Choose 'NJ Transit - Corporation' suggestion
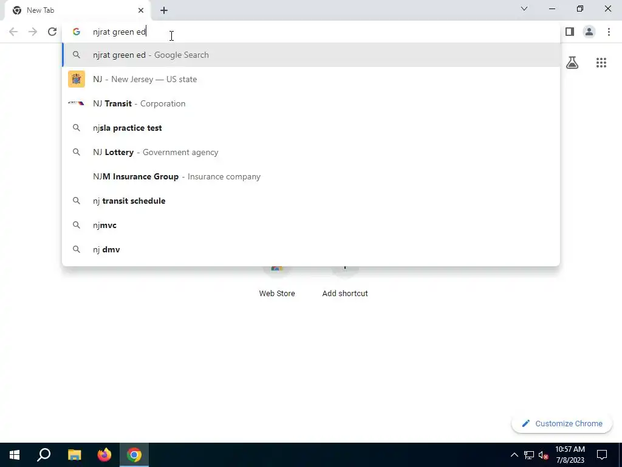 [311, 103]
